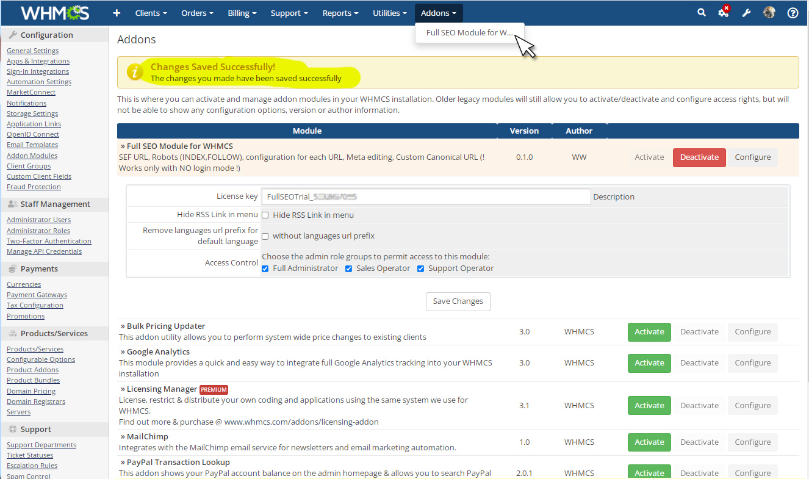Open the Reports dropdown menu

click(x=340, y=13)
